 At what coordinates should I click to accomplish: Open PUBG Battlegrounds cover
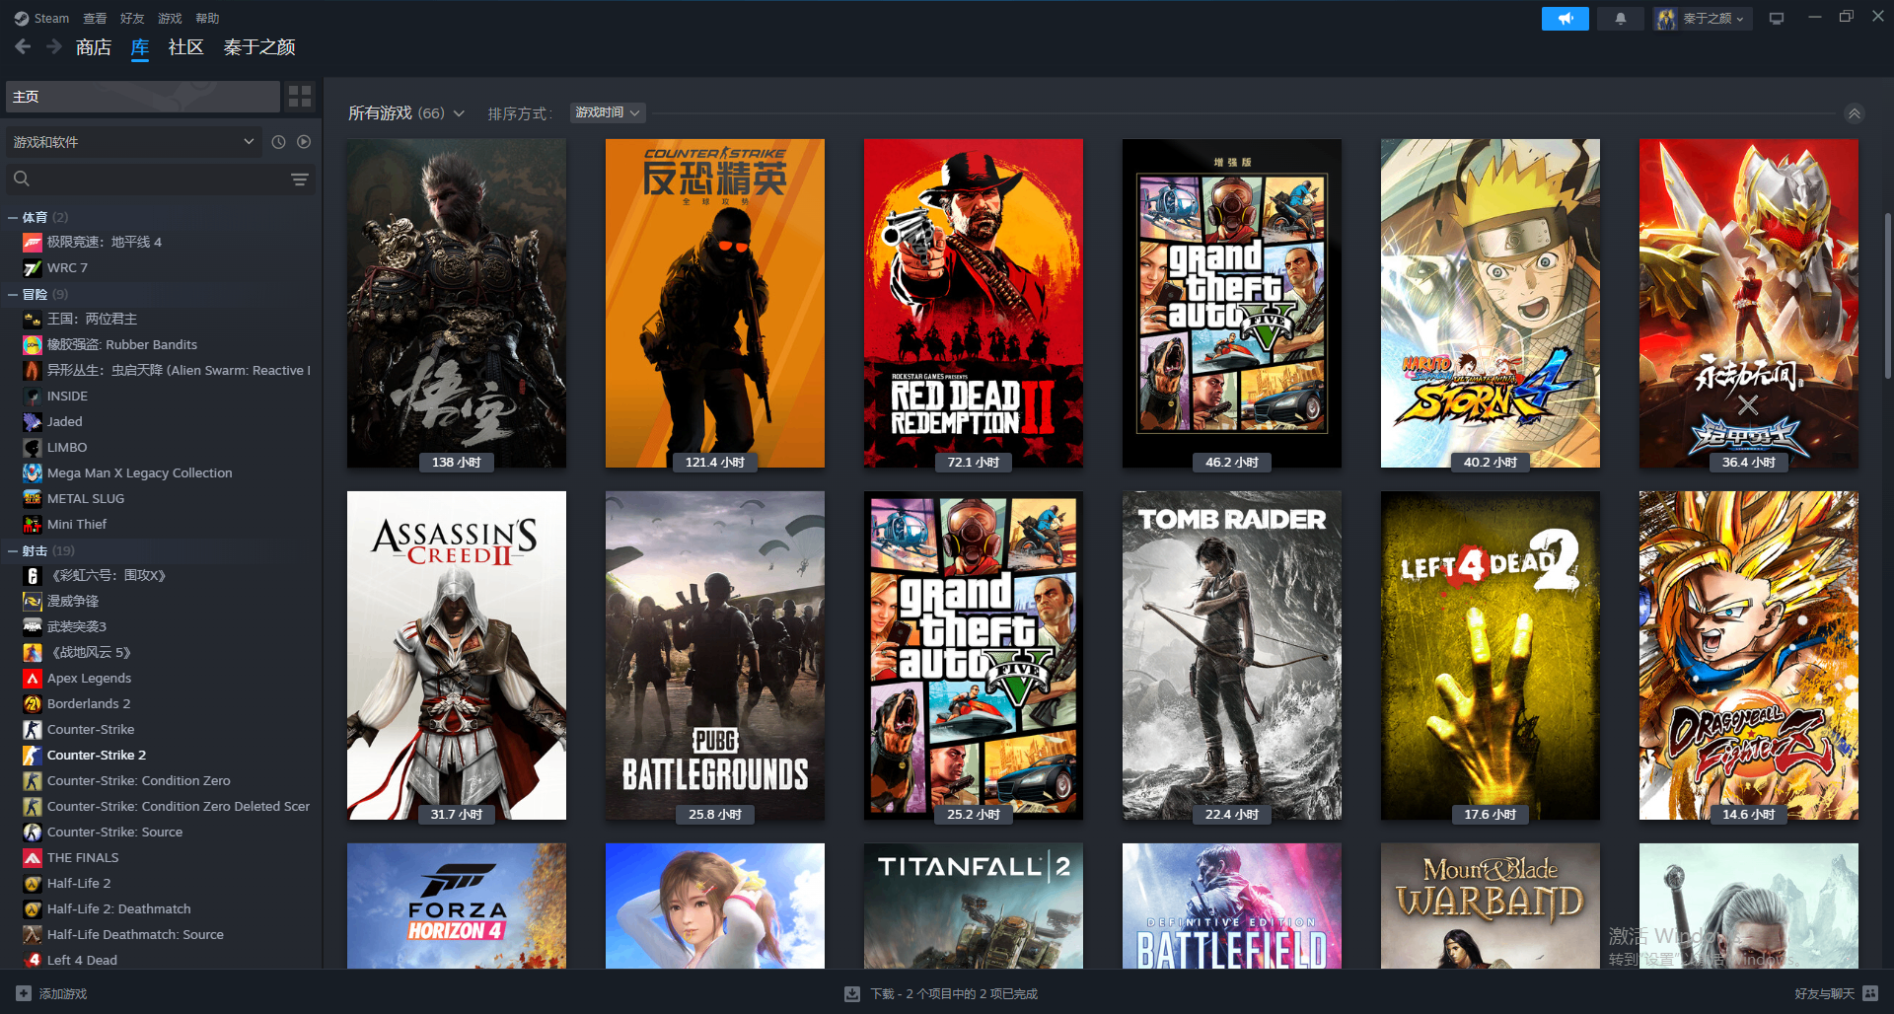coord(715,655)
